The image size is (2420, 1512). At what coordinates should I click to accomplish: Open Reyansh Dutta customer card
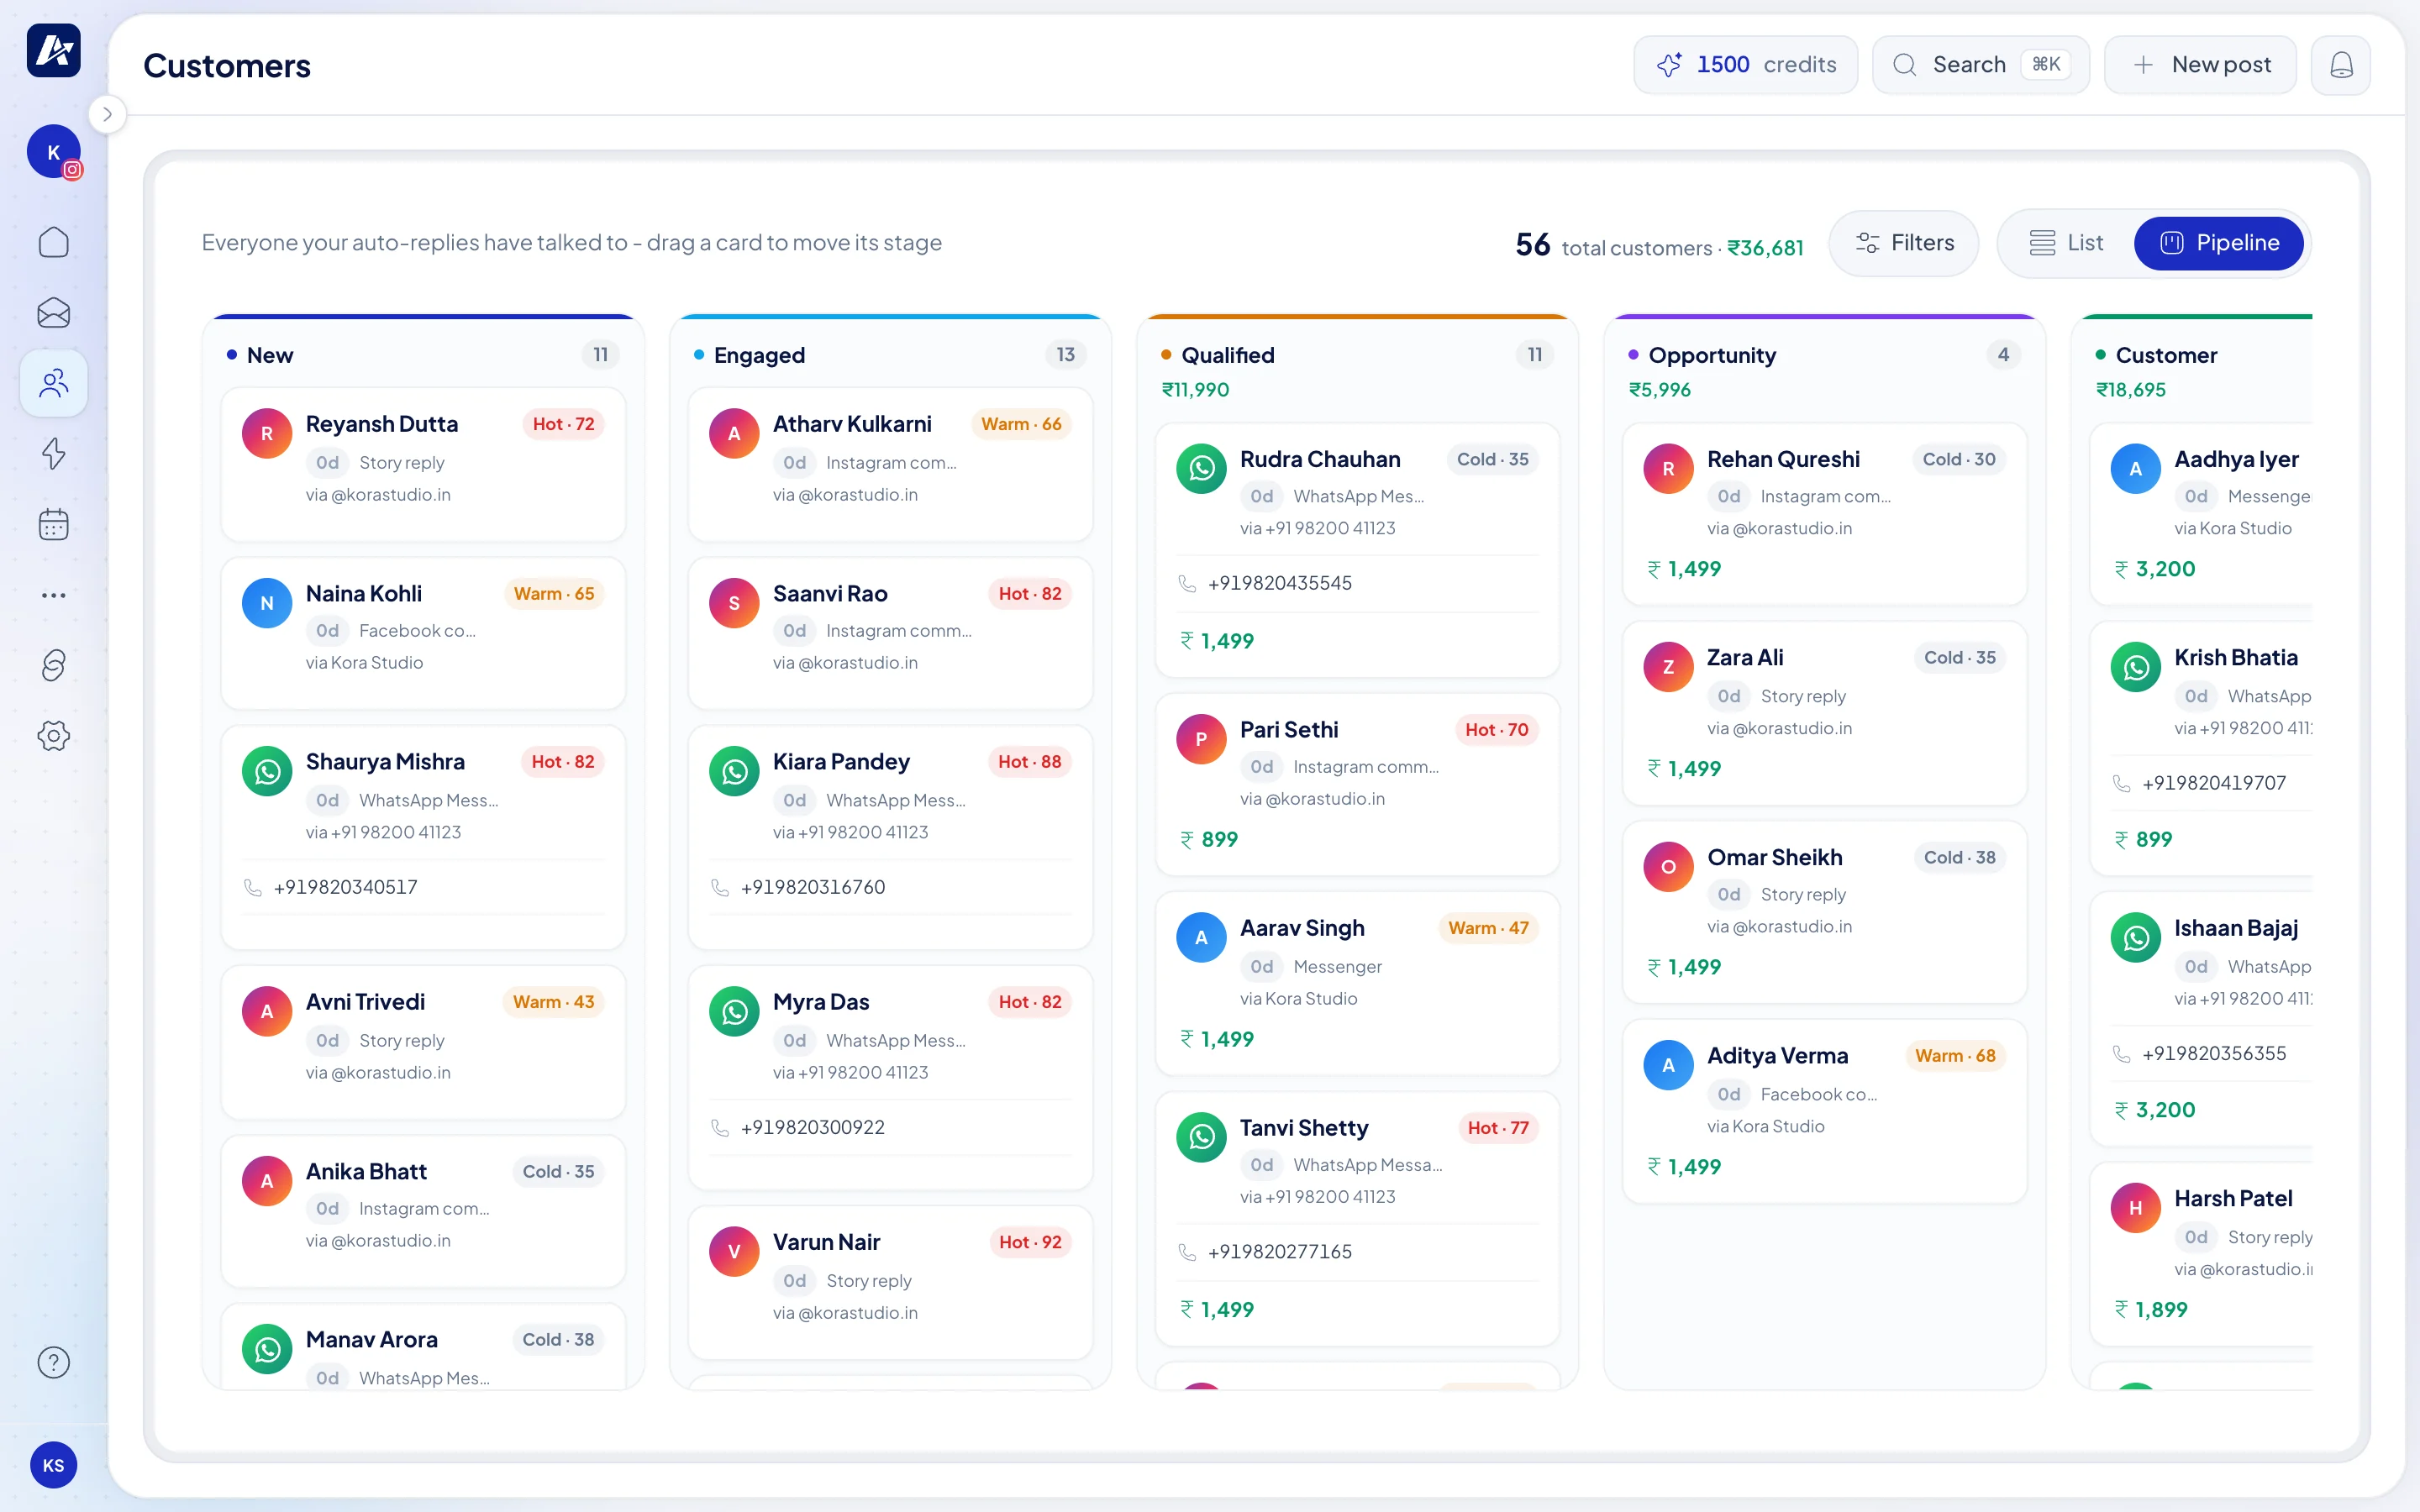tap(423, 464)
